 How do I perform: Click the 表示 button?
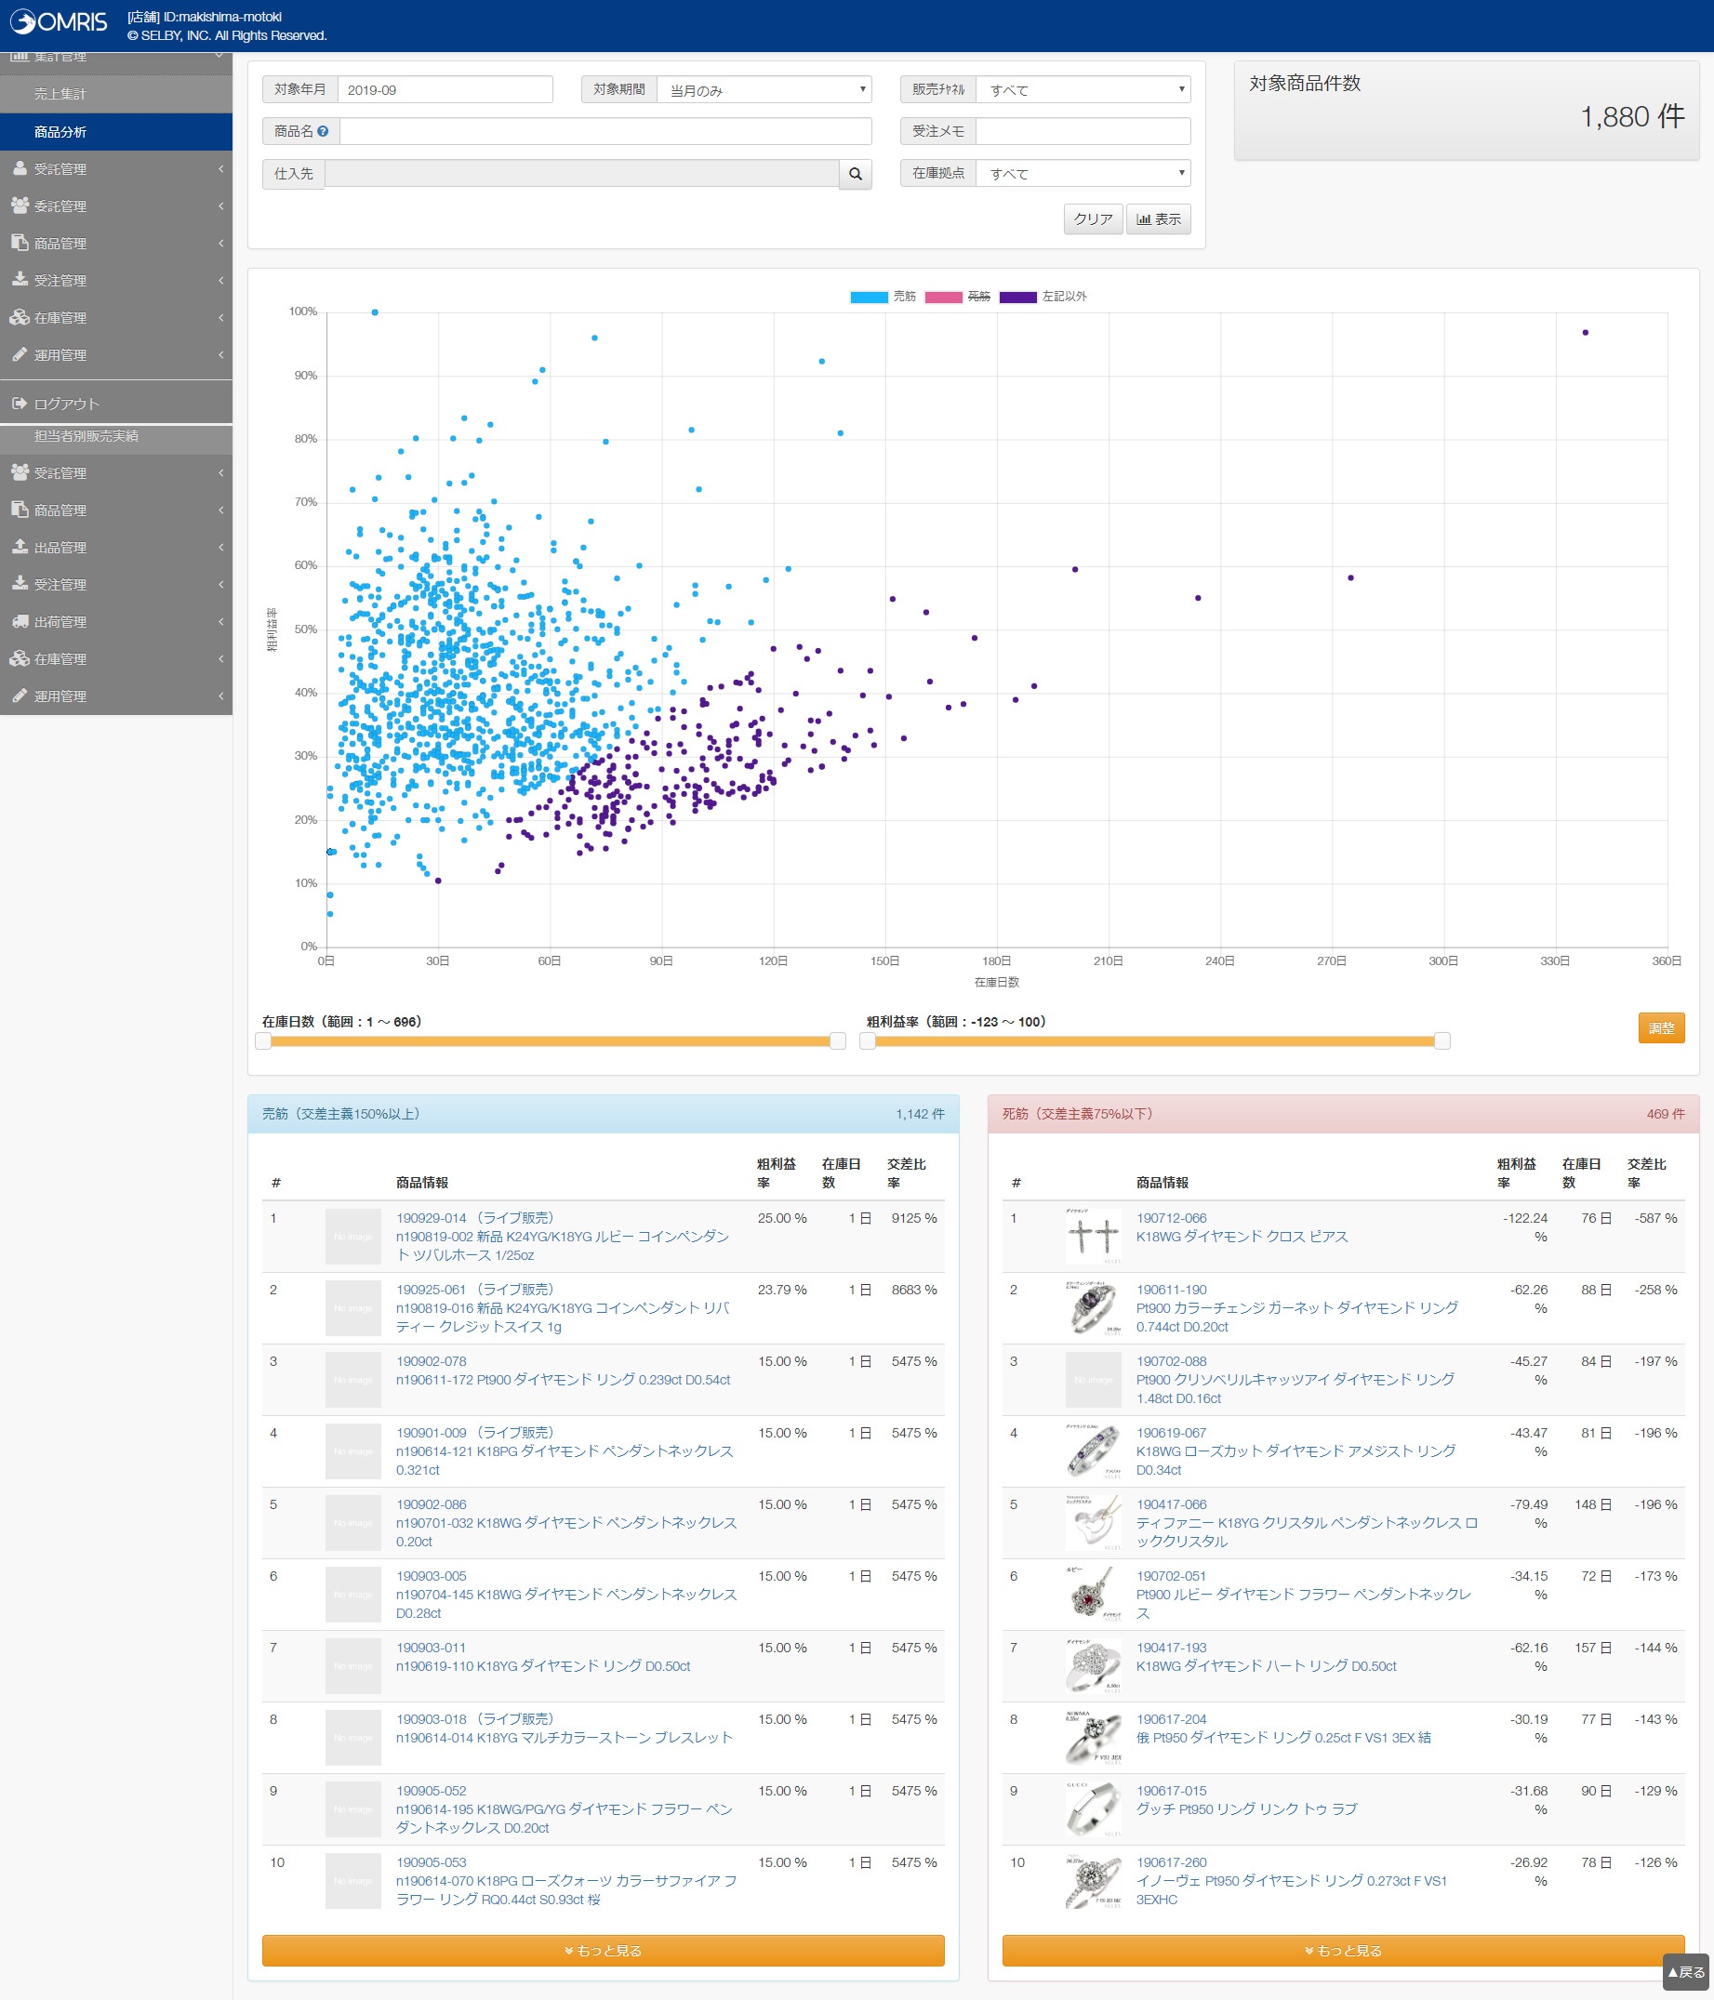click(x=1159, y=219)
